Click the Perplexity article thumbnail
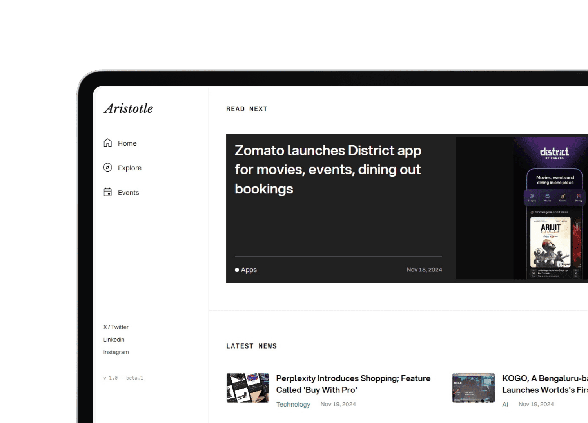This screenshot has width=588, height=423. [x=248, y=388]
